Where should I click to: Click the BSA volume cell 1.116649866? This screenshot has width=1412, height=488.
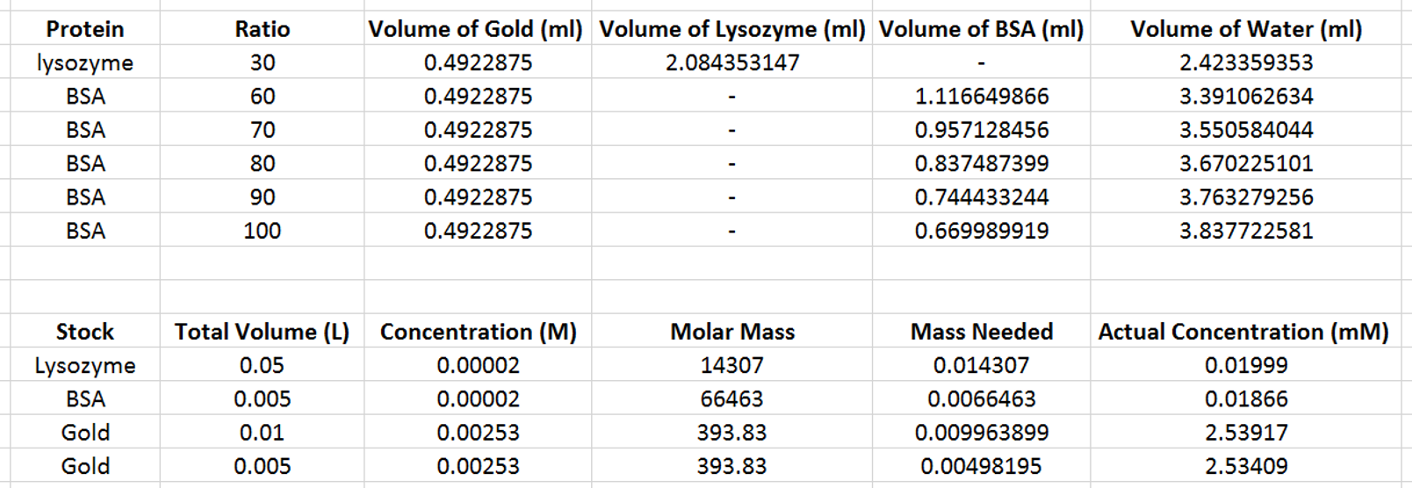coord(981,97)
